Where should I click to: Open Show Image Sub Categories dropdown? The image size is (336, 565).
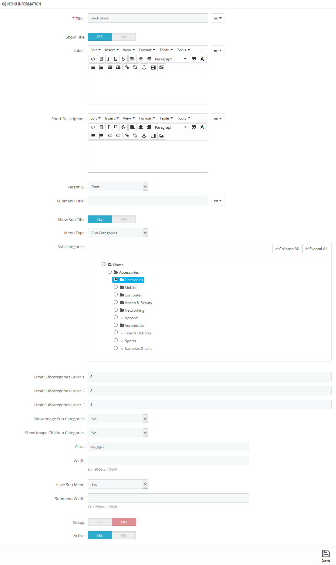(x=118, y=419)
